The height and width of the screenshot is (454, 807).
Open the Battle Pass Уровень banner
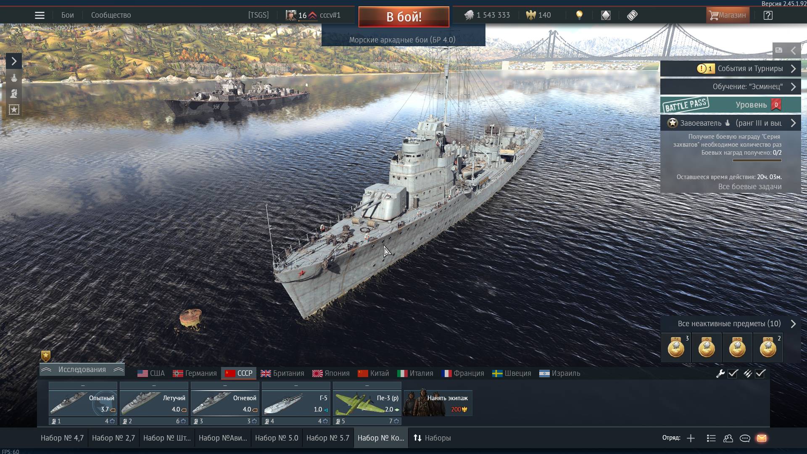click(731, 105)
